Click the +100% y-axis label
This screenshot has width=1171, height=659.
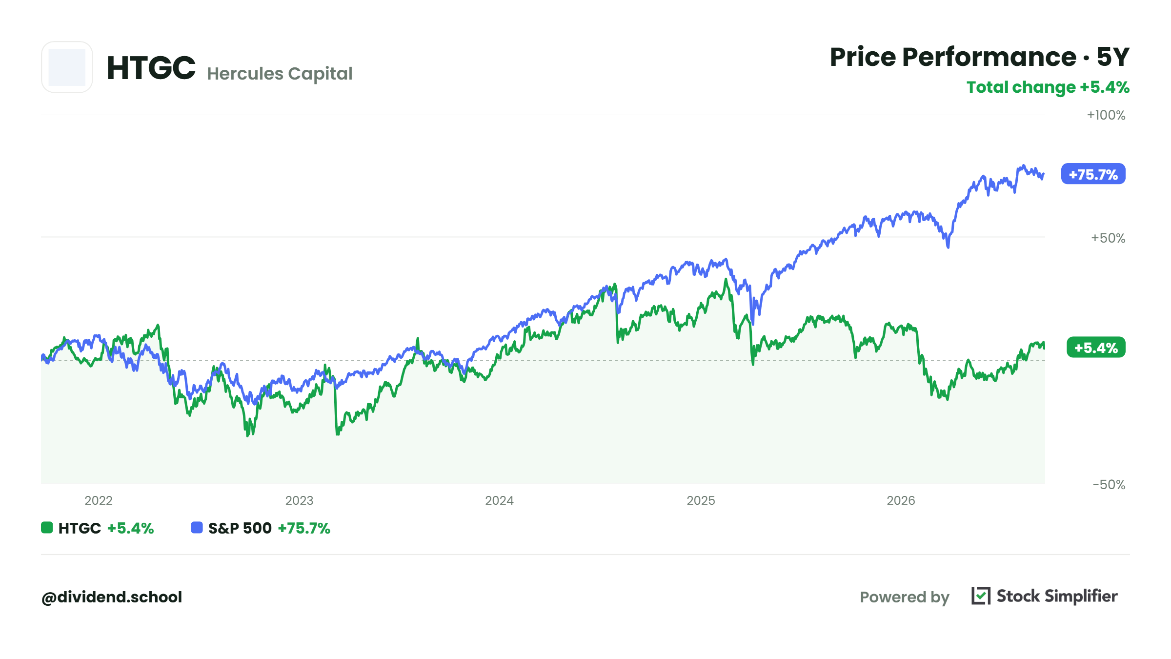(x=1106, y=115)
